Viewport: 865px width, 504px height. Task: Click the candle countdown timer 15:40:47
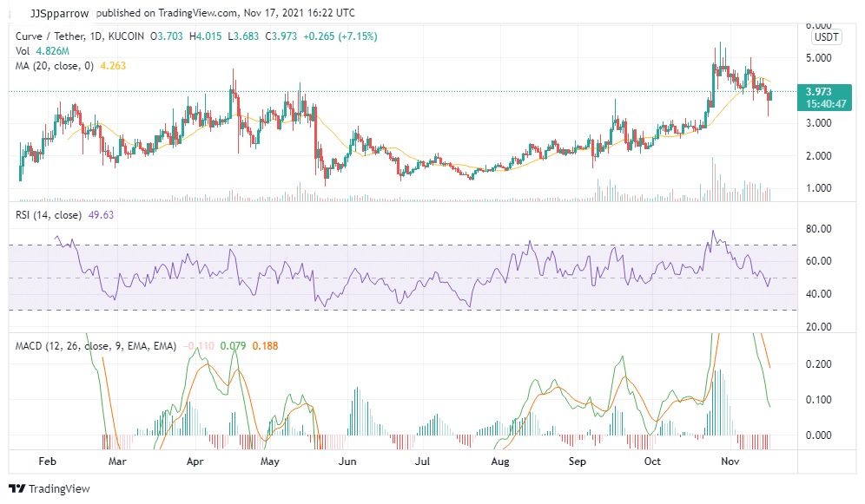click(x=826, y=103)
